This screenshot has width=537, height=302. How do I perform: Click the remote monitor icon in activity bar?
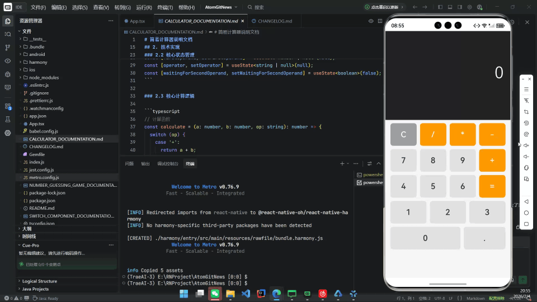[x=7, y=88]
